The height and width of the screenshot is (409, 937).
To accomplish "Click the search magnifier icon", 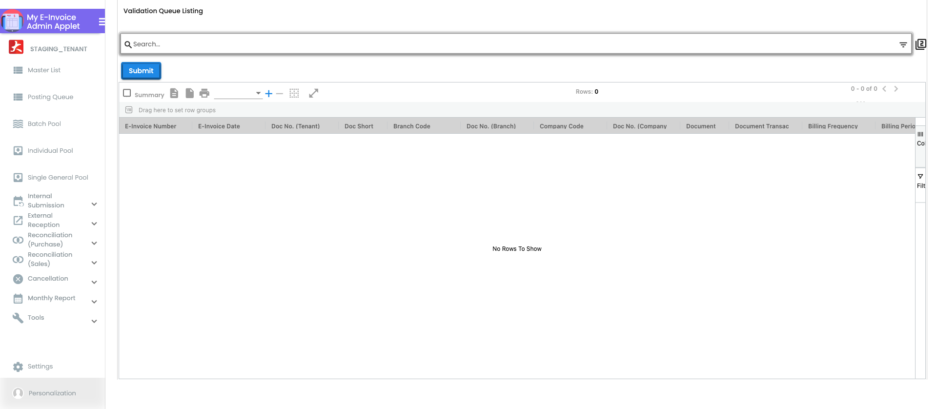I will point(128,44).
